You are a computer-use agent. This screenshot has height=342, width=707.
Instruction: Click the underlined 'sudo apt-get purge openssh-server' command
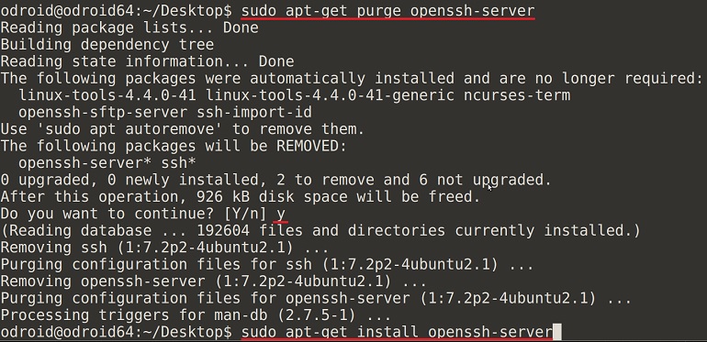pyautogui.click(x=387, y=11)
